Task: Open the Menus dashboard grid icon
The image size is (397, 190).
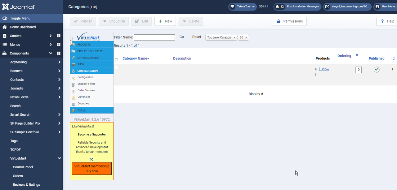Action: click(58, 45)
